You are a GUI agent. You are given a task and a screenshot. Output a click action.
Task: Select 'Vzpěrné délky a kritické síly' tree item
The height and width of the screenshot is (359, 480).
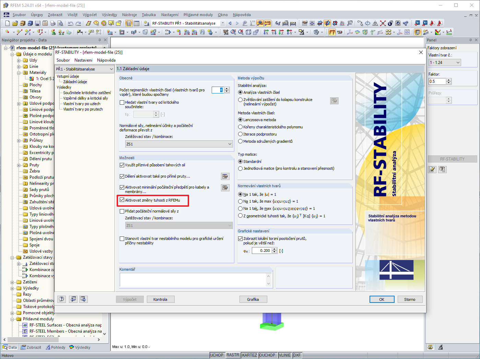(x=85, y=98)
